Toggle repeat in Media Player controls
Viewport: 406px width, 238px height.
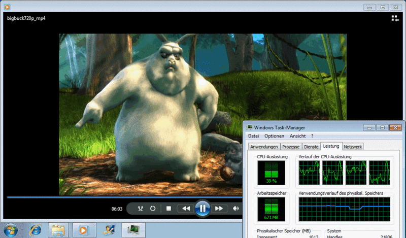click(153, 209)
